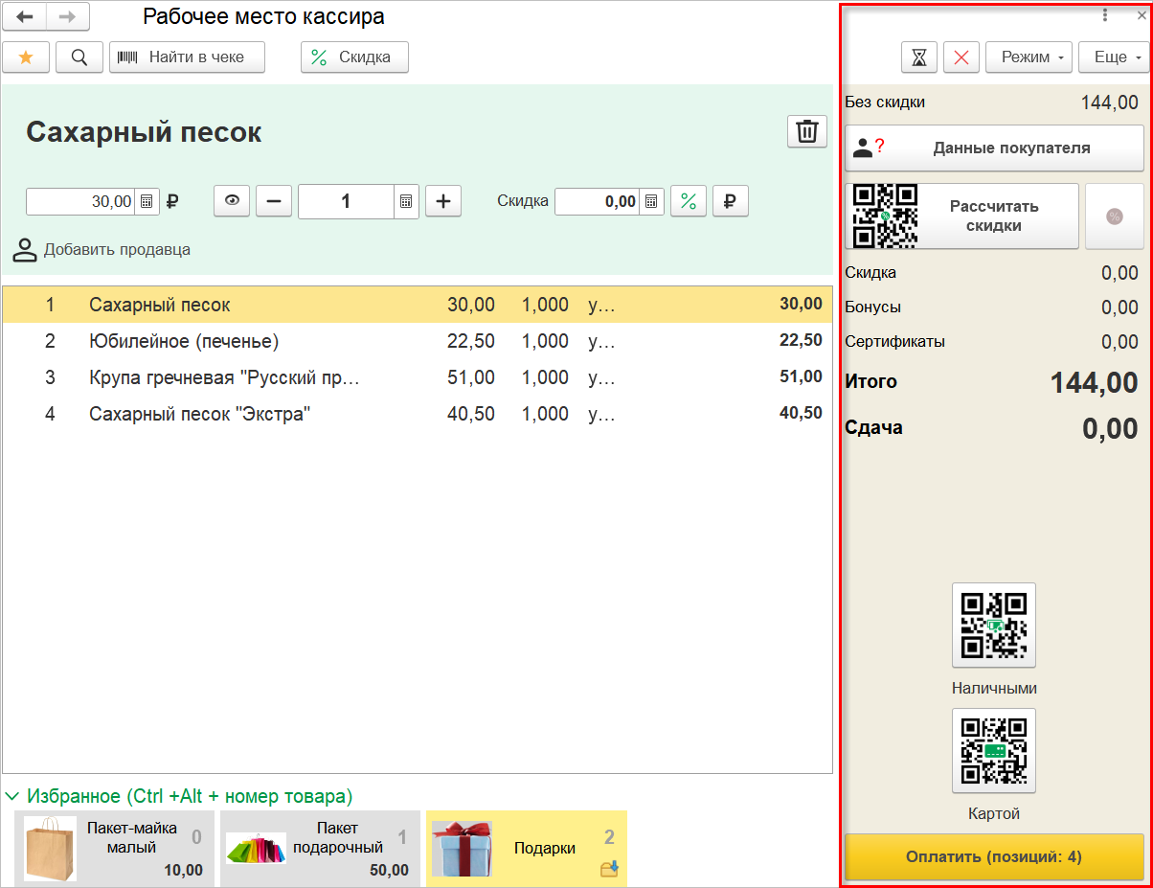The image size is (1153, 888).
Task: Select percent discount mode button
Action: point(688,201)
